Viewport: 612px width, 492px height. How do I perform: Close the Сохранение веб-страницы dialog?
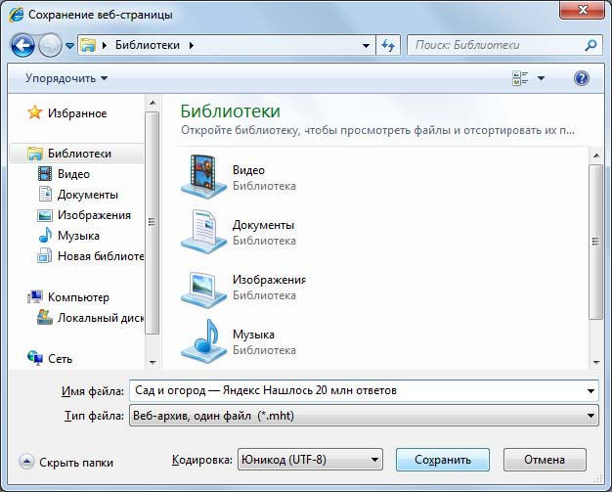pyautogui.click(x=583, y=10)
